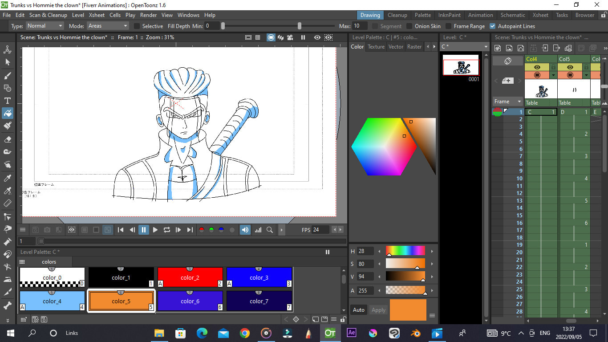Select the Animate (Edit) tool
Screen dimensions: 608x342
pos(8,49)
